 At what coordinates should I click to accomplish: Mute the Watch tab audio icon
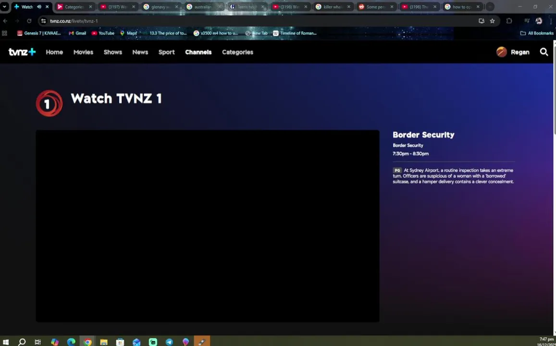pyautogui.click(x=39, y=7)
